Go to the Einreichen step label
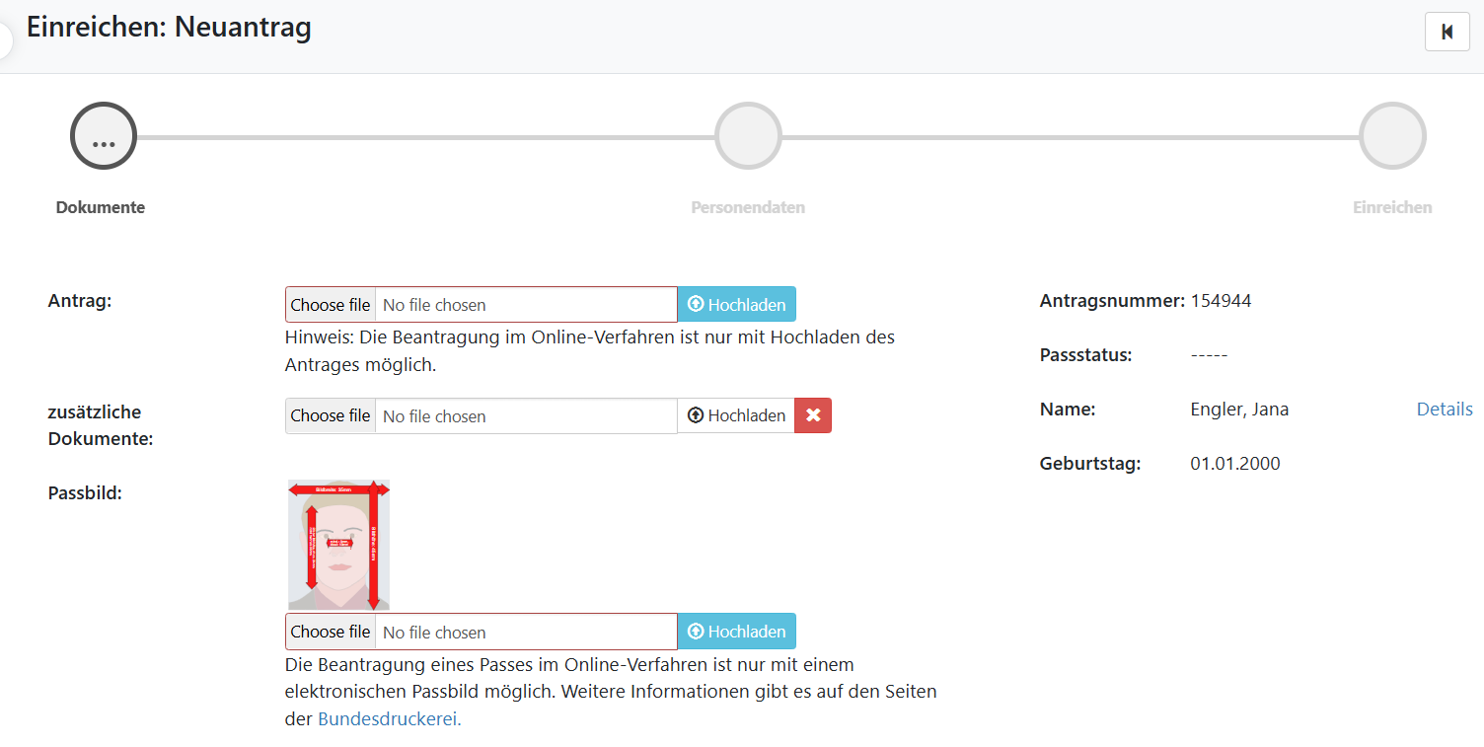This screenshot has height=747, width=1484. coord(1392,207)
